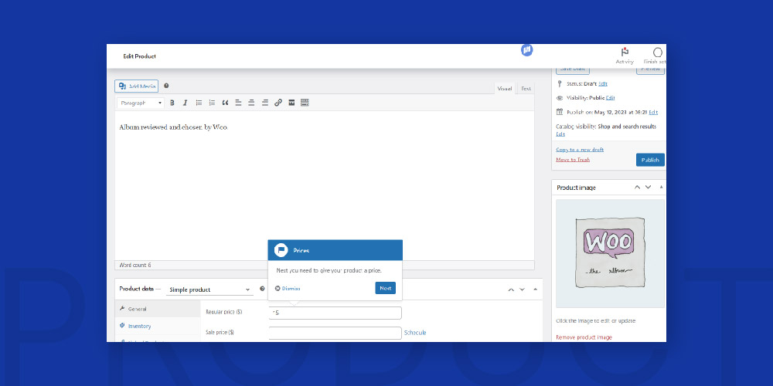Open the help icon beside Add Media
Viewport: 773px width, 386px height.
166,86
